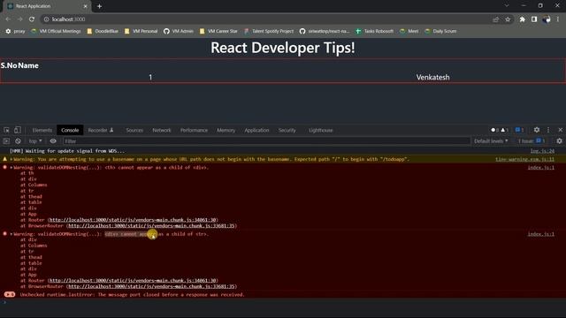
Task: Open the VM Personal bookmark folder
Action: pyautogui.click(x=141, y=31)
